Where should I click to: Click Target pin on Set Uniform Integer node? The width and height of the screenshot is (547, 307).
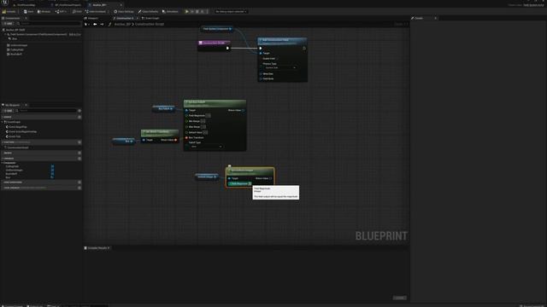(x=229, y=178)
